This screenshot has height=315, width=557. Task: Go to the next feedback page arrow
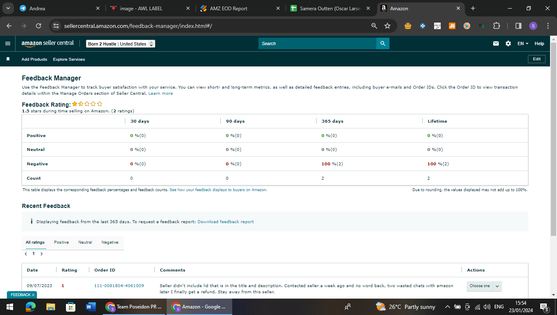(41, 254)
